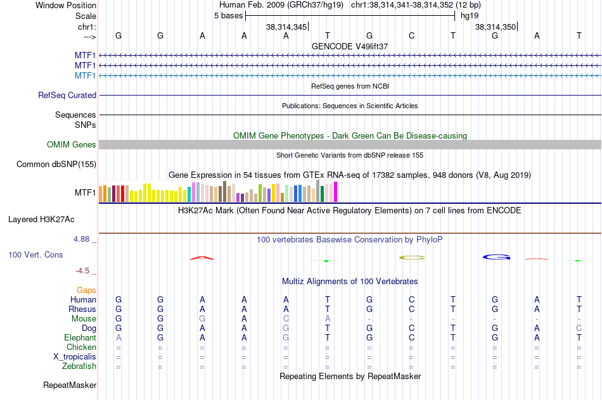
Task: Click the tall gray bar in the GTEx chart
Action: [317, 191]
